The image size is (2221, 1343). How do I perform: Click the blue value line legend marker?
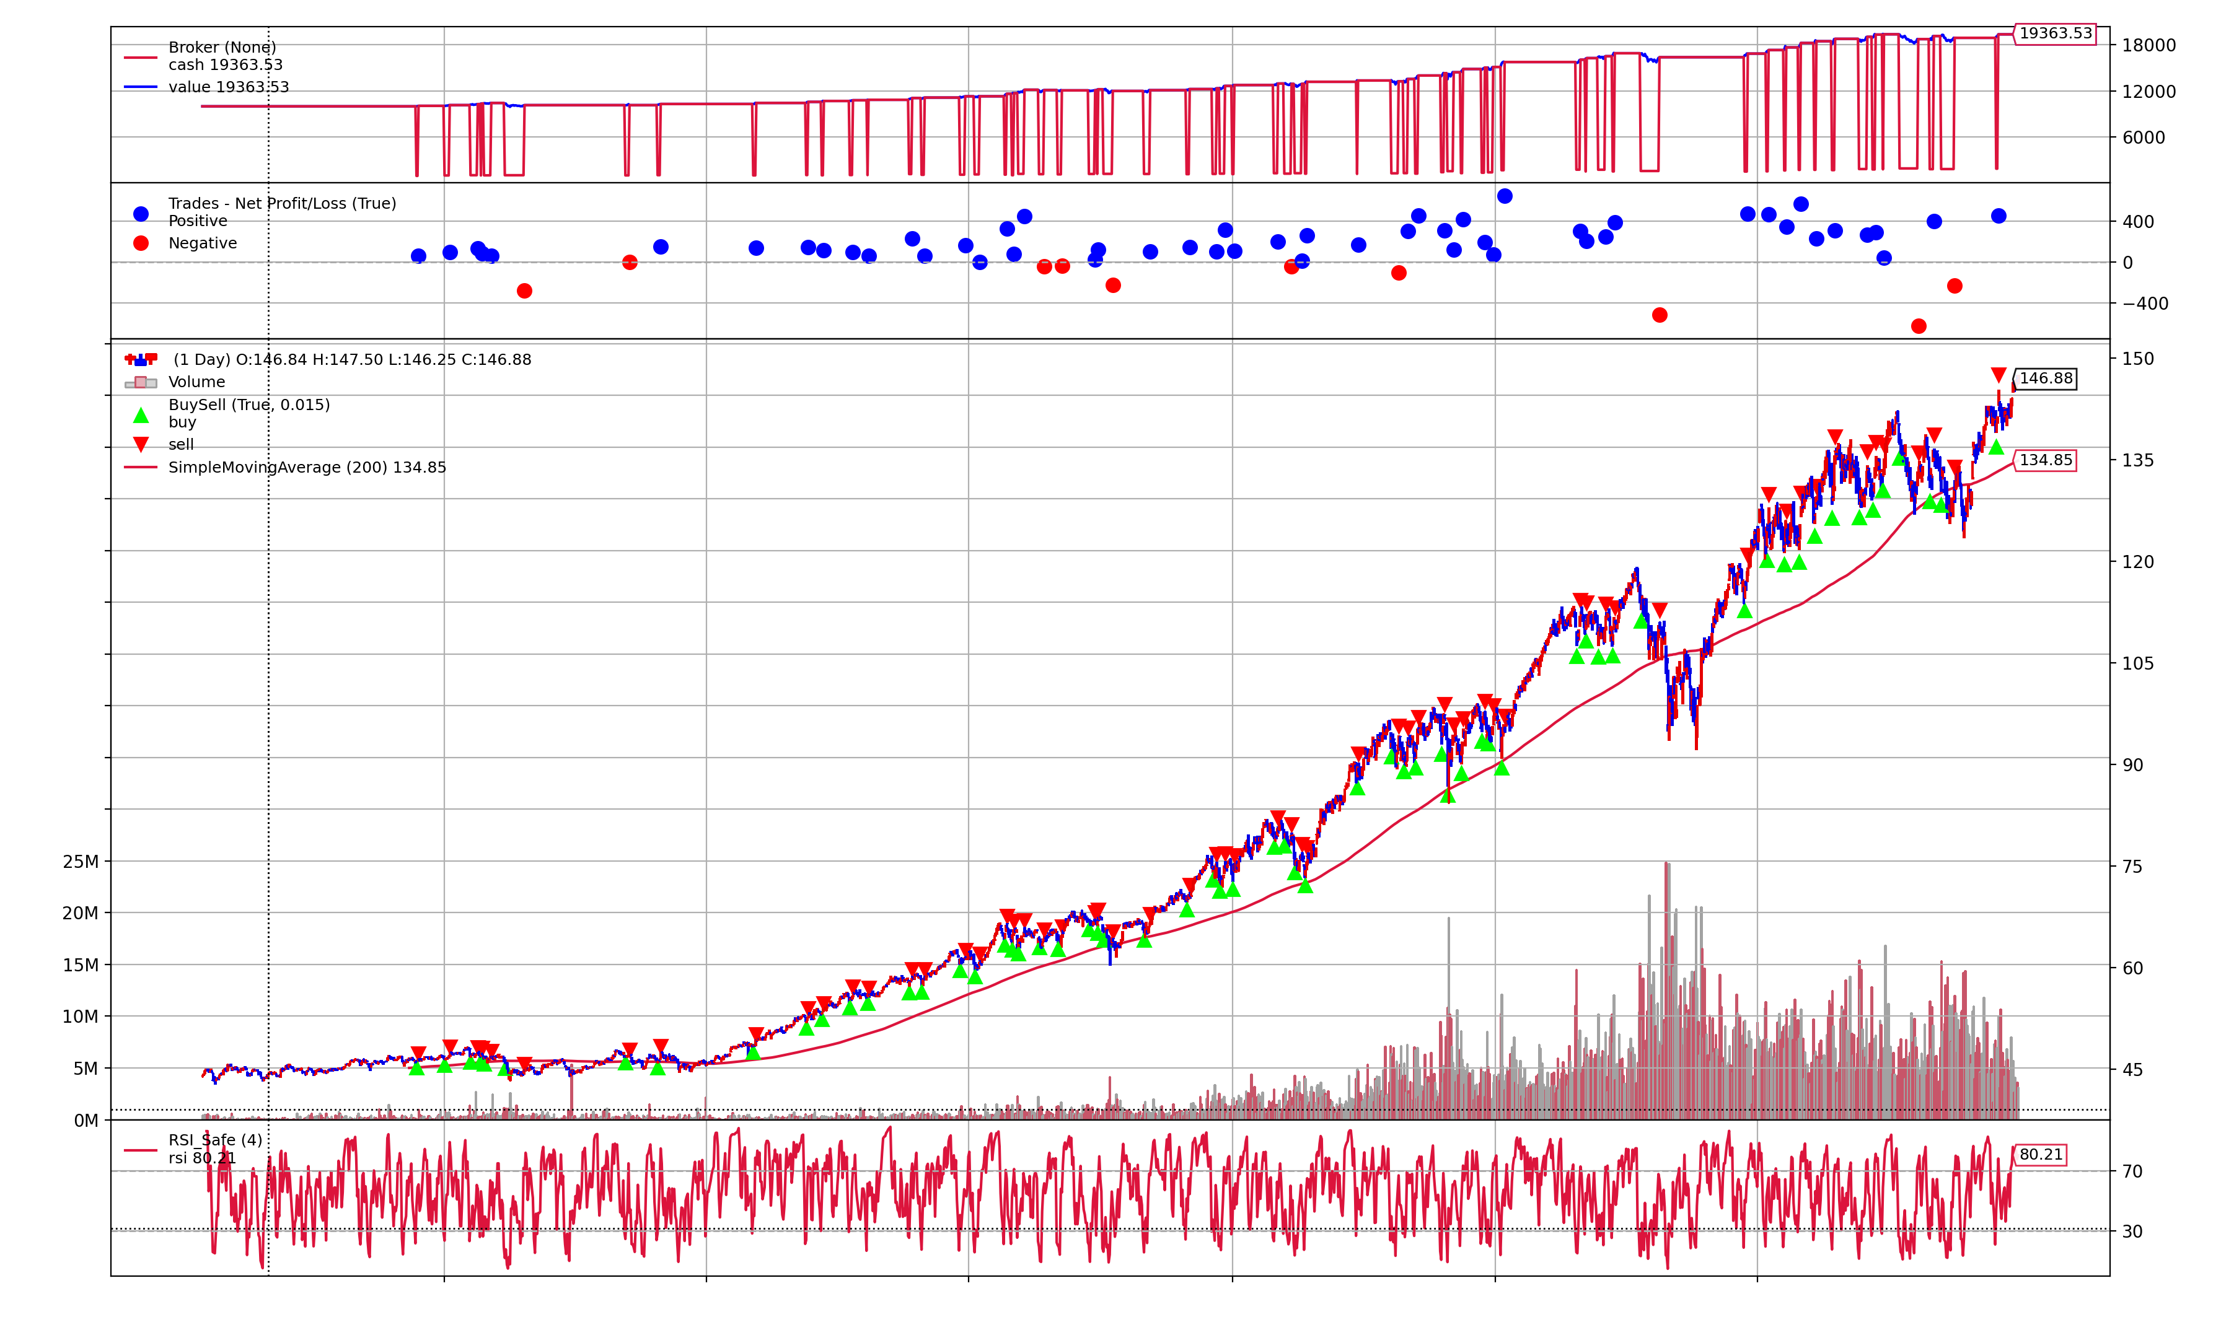(x=141, y=87)
